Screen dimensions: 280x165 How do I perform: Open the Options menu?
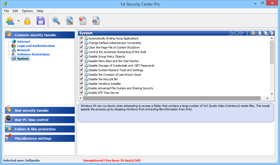pyautogui.click(x=27, y=11)
